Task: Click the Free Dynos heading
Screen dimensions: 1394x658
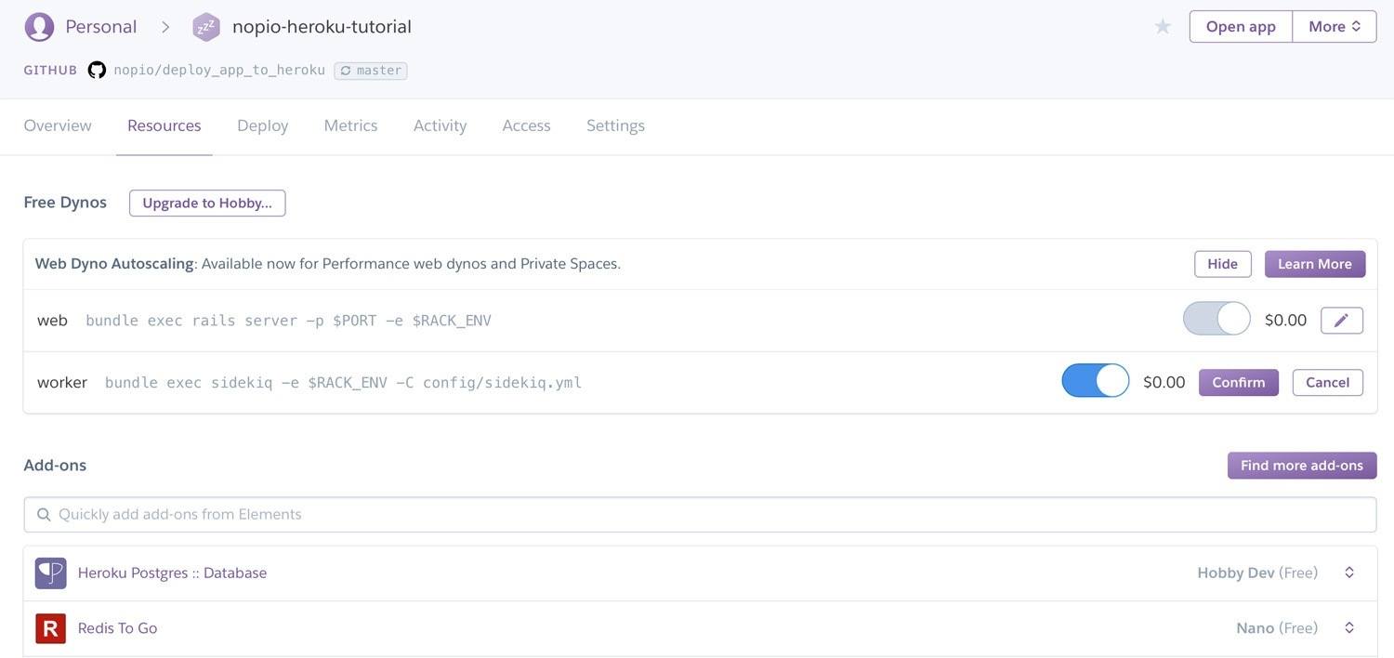Action: [x=65, y=203]
